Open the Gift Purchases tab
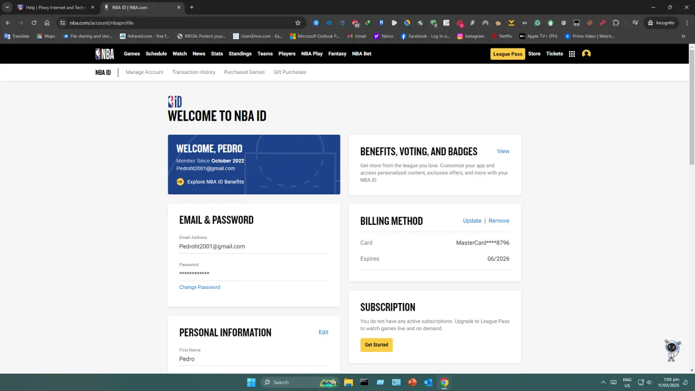Image resolution: width=695 pixels, height=391 pixels. point(290,72)
